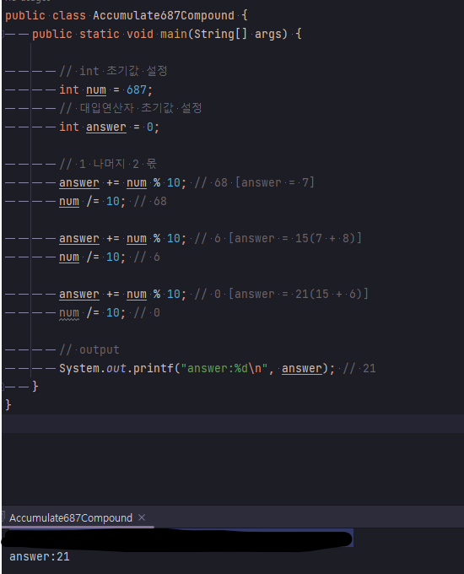
Task: Click the closing brace of the class
Action: 8,405
